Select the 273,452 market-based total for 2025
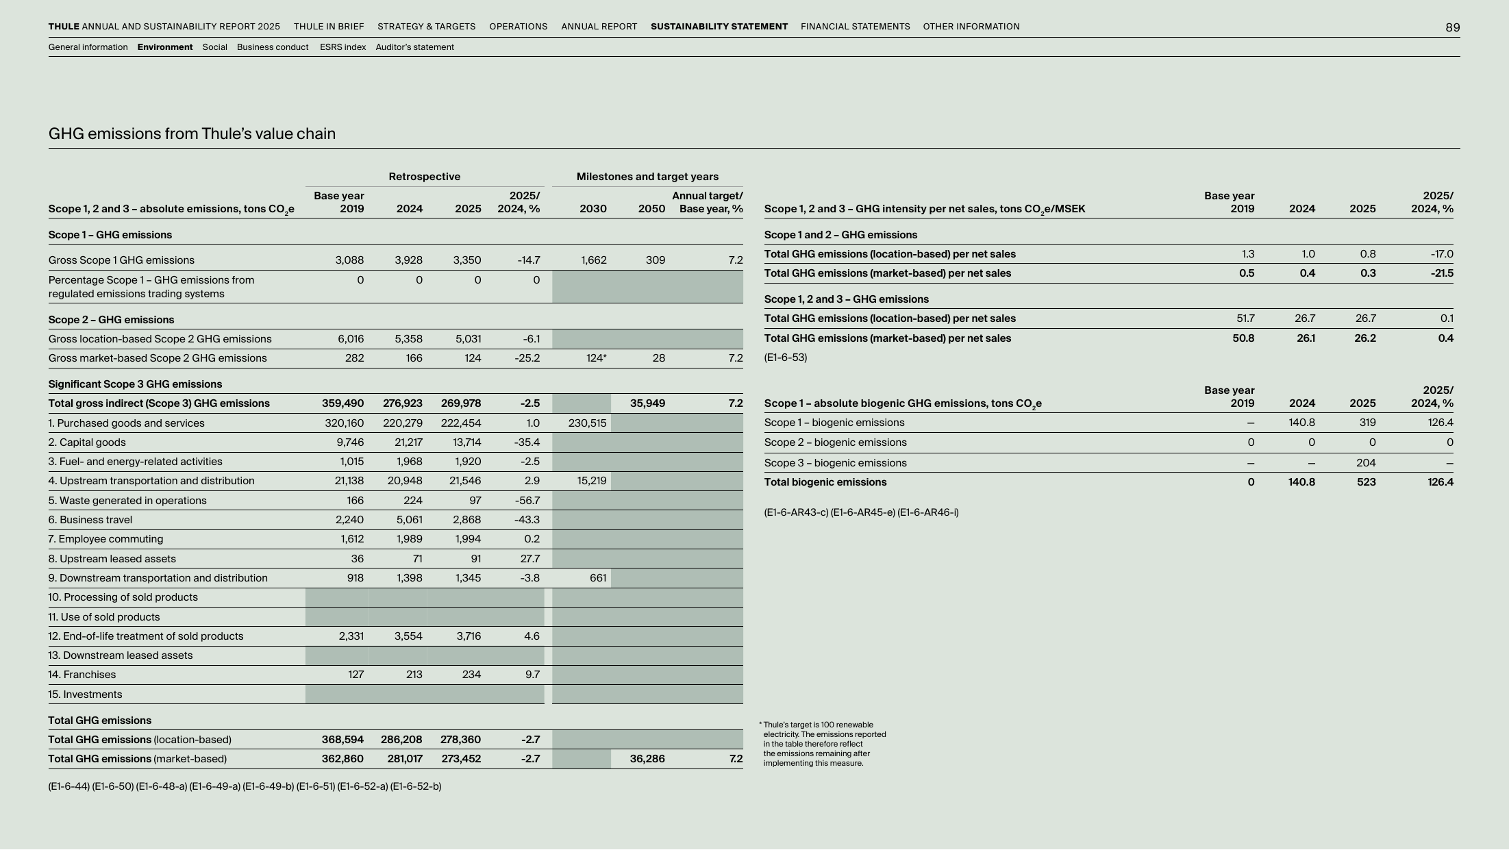 tap(461, 759)
